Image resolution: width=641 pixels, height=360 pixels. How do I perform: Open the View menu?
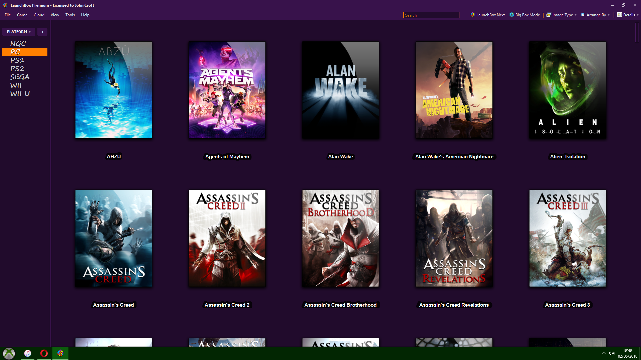55,15
